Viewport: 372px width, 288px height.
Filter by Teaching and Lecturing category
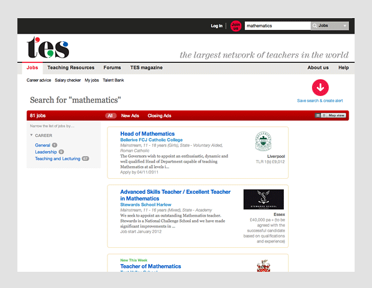point(57,159)
